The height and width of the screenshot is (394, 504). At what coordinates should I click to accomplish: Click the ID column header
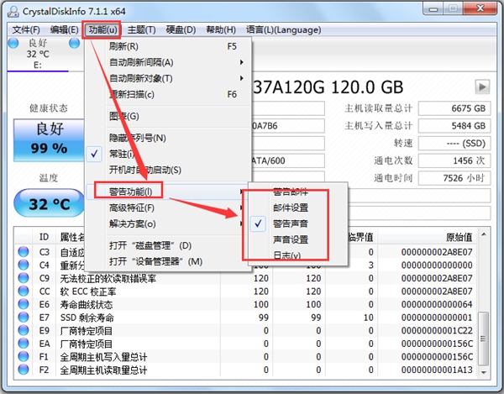click(44, 237)
